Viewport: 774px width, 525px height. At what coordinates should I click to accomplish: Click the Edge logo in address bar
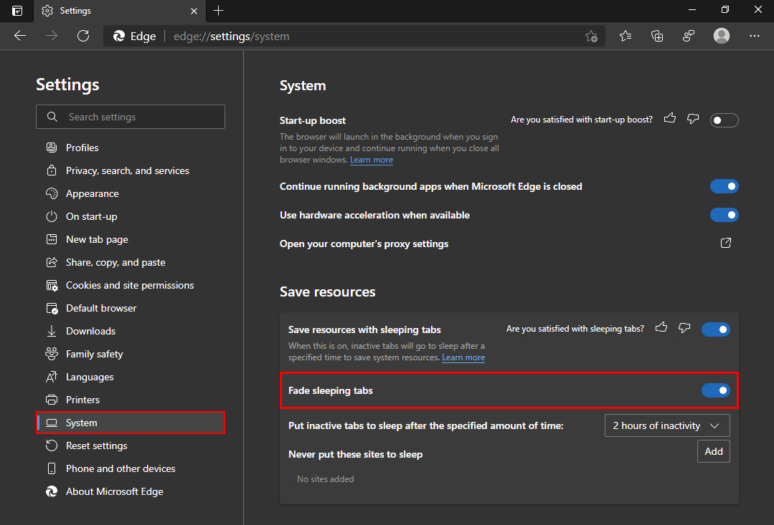point(119,36)
